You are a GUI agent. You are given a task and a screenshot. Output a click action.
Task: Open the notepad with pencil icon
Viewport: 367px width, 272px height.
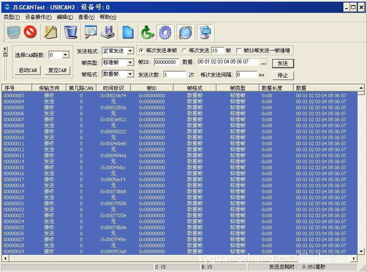point(50,32)
